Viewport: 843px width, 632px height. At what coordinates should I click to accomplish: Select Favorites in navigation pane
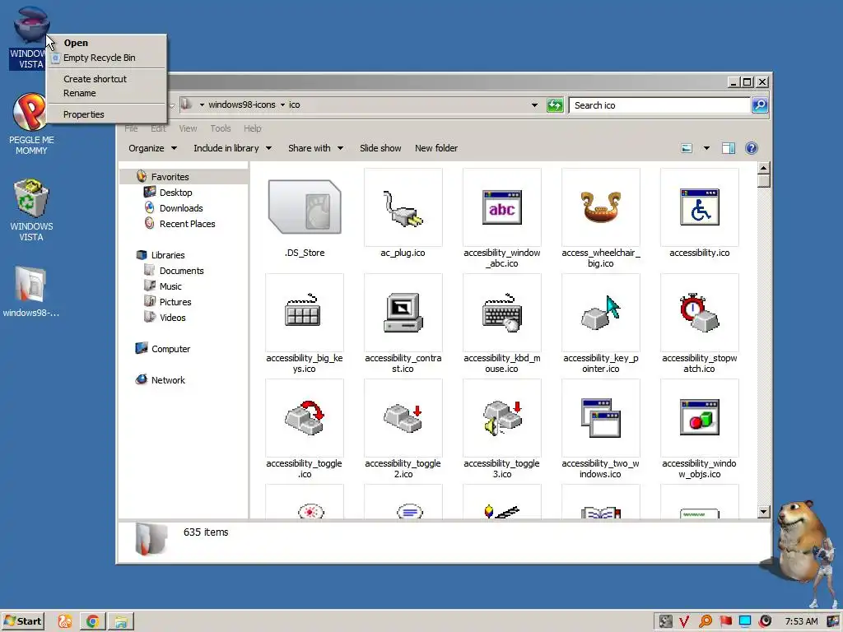[170, 177]
